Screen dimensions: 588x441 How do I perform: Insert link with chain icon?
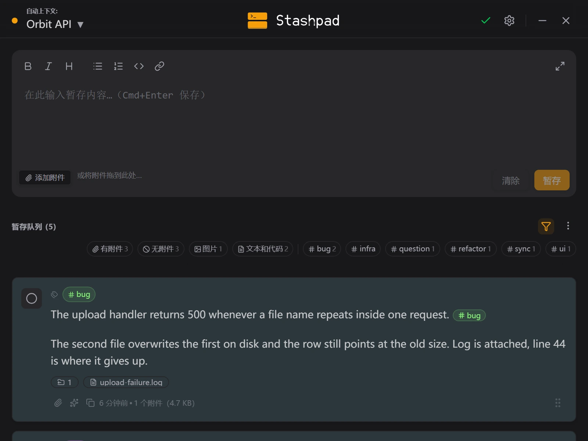click(159, 66)
